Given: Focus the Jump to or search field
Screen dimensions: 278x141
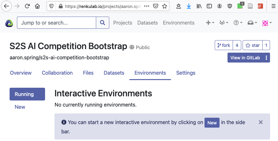Looking at the screenshot, I should (x=57, y=23).
